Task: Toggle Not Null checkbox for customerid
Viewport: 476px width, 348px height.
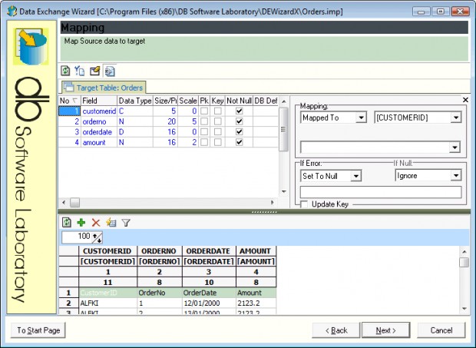Action: [x=240, y=111]
